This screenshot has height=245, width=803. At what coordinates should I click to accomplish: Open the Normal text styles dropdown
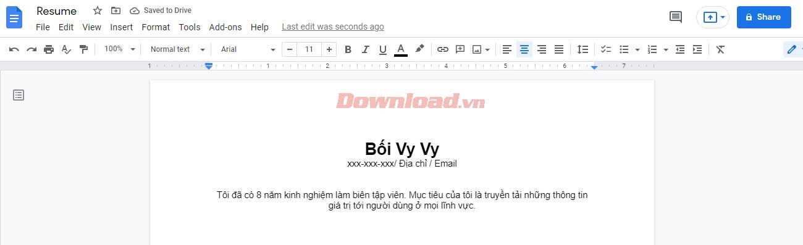tap(177, 49)
